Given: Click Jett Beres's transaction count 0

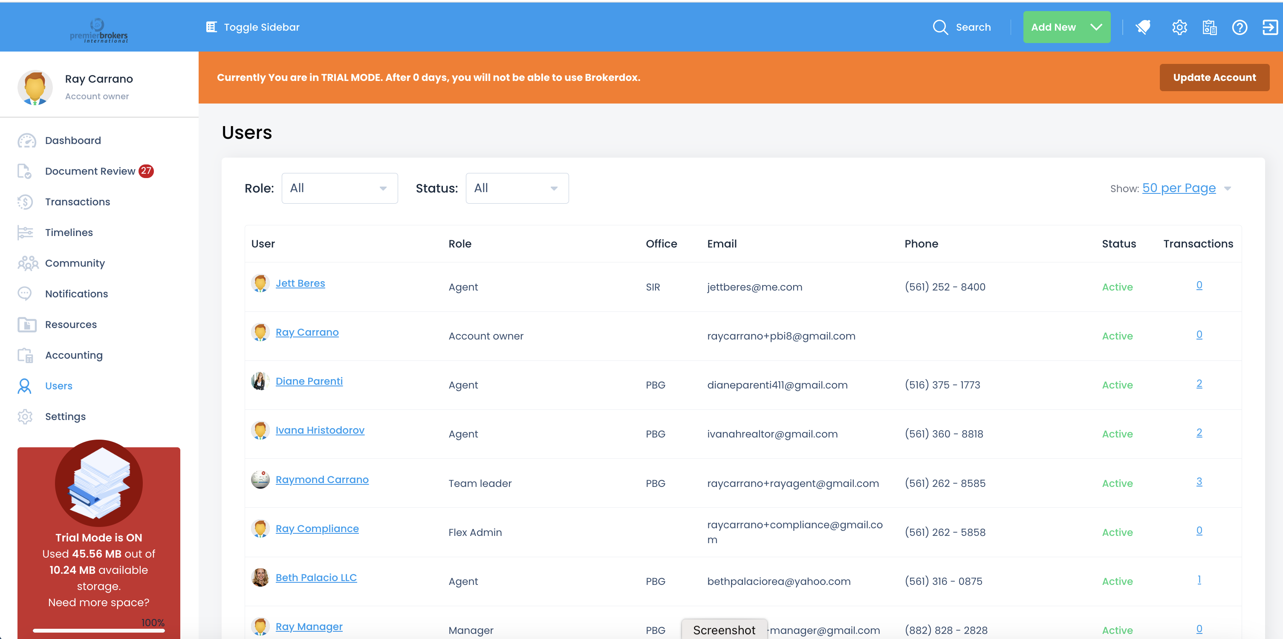Looking at the screenshot, I should click(1199, 285).
